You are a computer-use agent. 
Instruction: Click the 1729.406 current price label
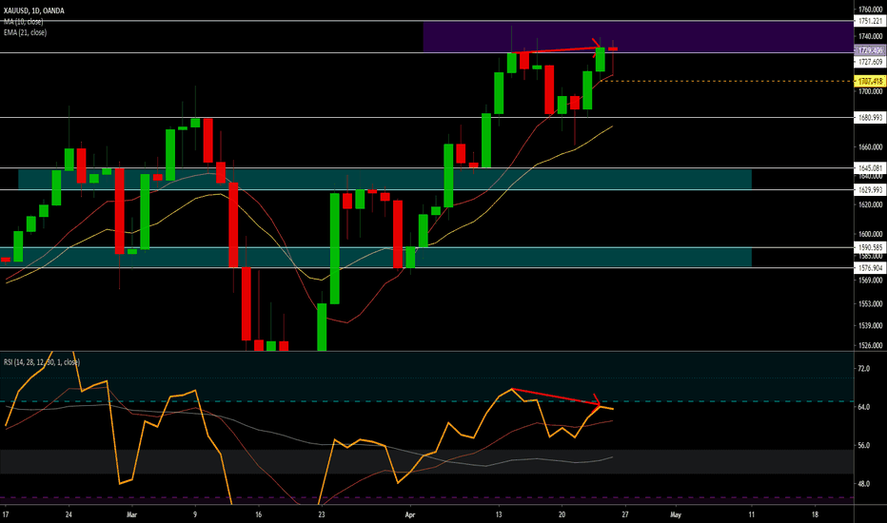click(x=870, y=50)
